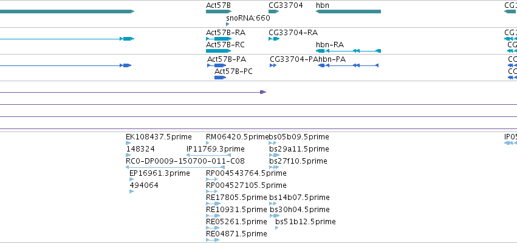Click the RE10931.5prime label

[x=236, y=210]
